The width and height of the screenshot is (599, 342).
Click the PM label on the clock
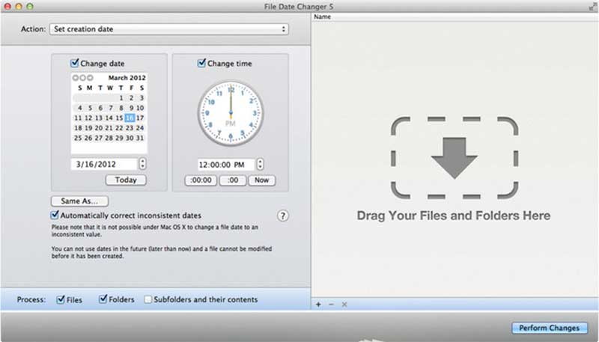tap(231, 123)
